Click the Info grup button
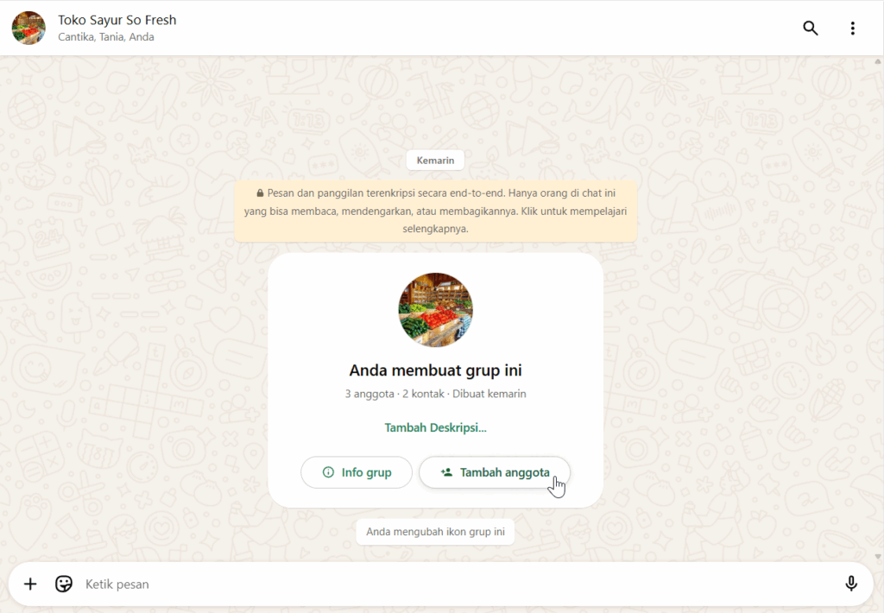 (357, 472)
